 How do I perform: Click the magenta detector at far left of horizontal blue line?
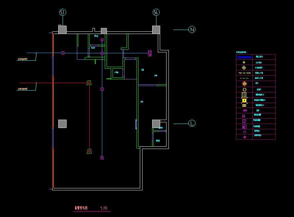tap(63, 53)
